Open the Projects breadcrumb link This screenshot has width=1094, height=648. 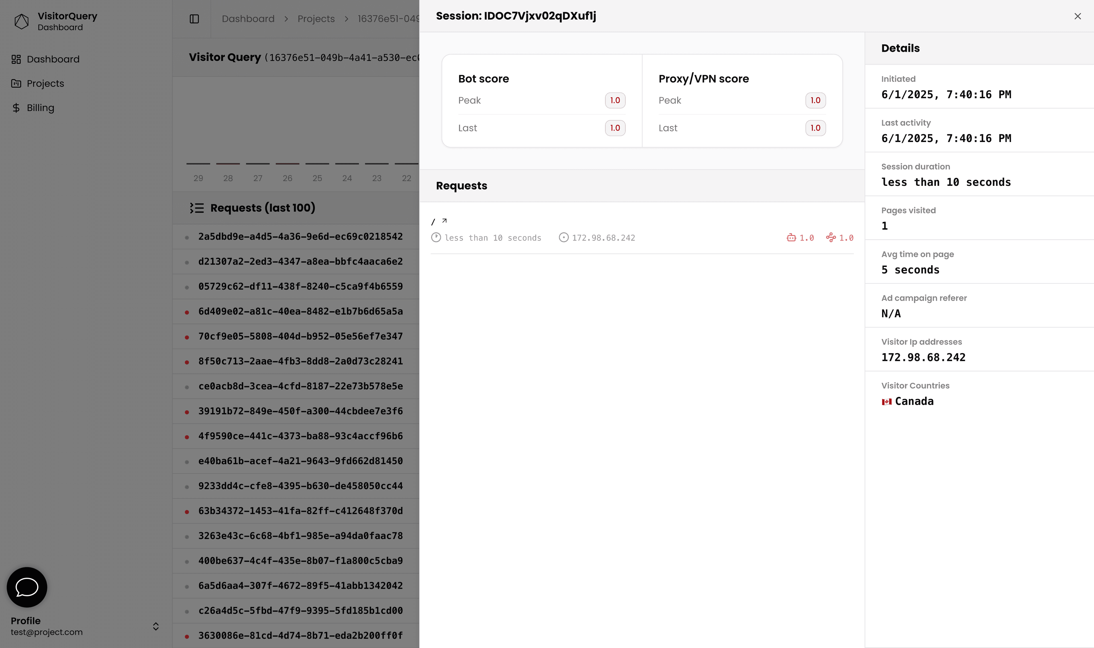point(316,19)
